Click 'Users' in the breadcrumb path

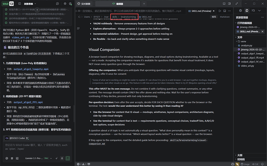[x=87, y=17]
